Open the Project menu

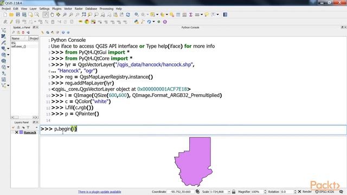tap(6, 9)
